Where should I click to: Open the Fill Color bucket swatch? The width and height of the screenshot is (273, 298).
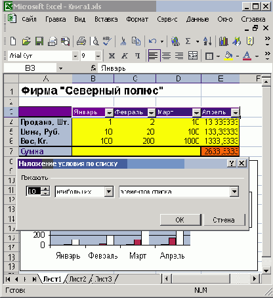pyautogui.click(x=228, y=56)
